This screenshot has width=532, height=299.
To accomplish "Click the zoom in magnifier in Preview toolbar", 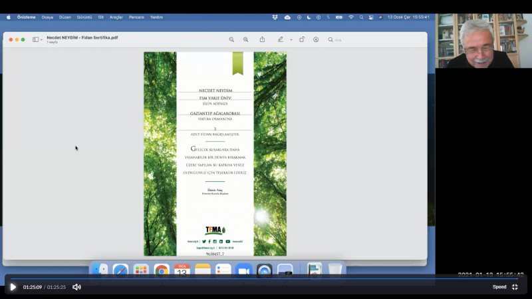I will coord(246,39).
